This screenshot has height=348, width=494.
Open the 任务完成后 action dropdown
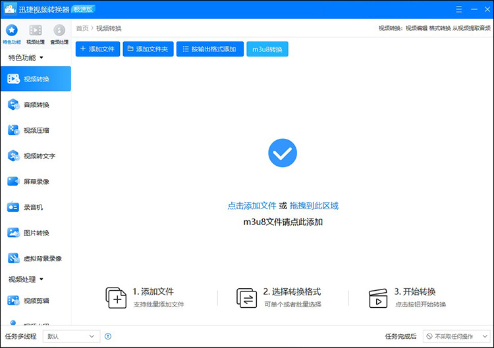click(456, 336)
